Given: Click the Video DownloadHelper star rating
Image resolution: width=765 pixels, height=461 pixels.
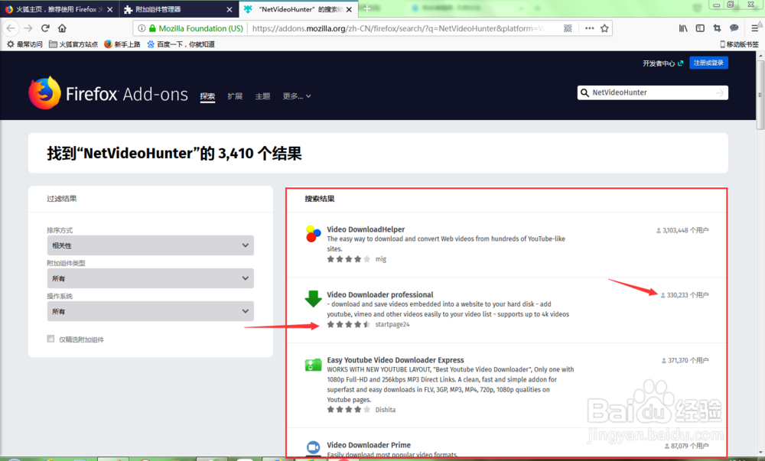Looking at the screenshot, I should (349, 259).
